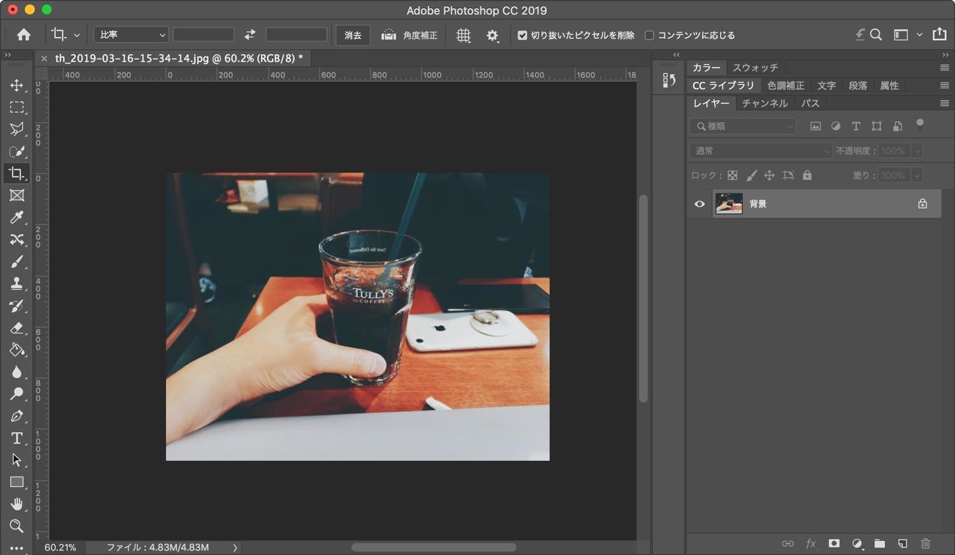955x555 pixels.
Task: Toggle lock transparent pixels
Action: [x=733, y=176]
